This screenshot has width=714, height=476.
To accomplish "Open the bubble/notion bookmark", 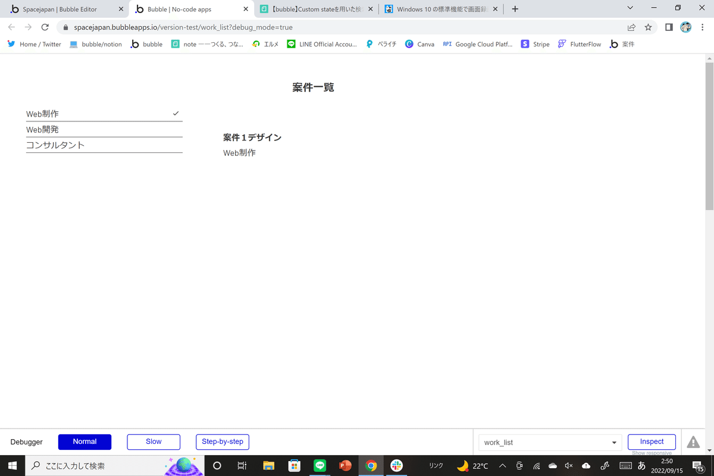I will [96, 44].
